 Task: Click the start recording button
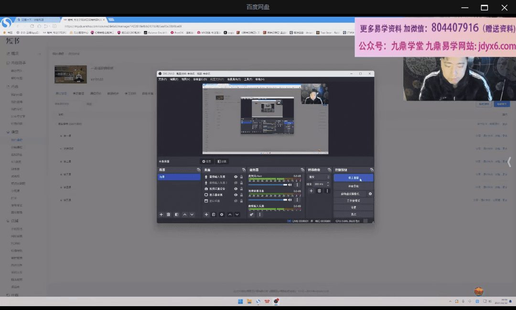point(353,186)
